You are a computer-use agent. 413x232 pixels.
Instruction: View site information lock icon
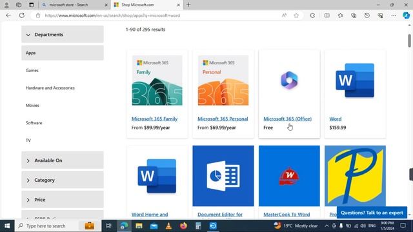[x=38, y=15]
